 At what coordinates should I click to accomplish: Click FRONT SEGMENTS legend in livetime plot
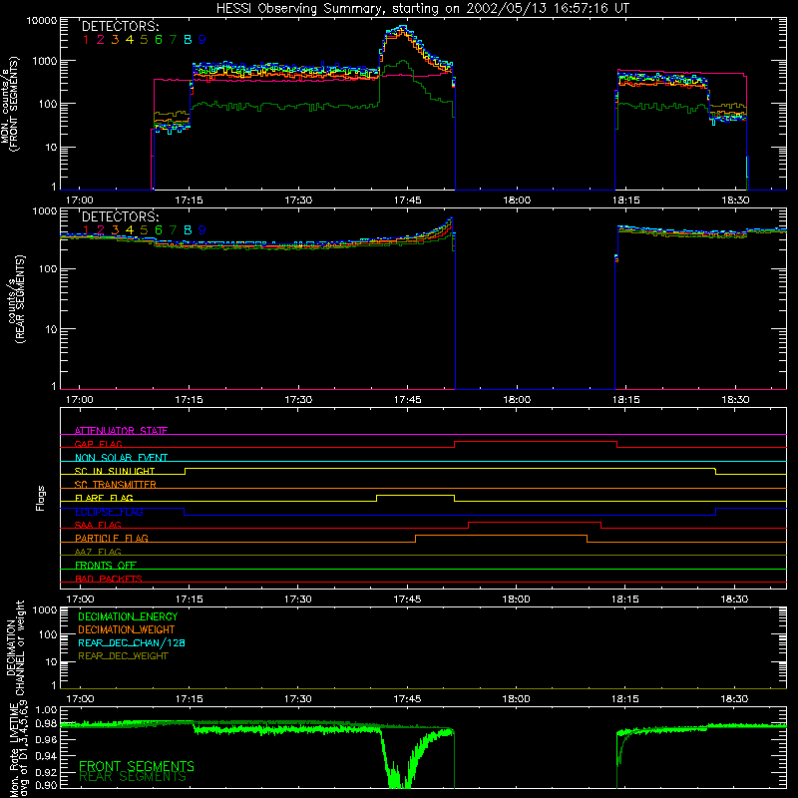137,766
